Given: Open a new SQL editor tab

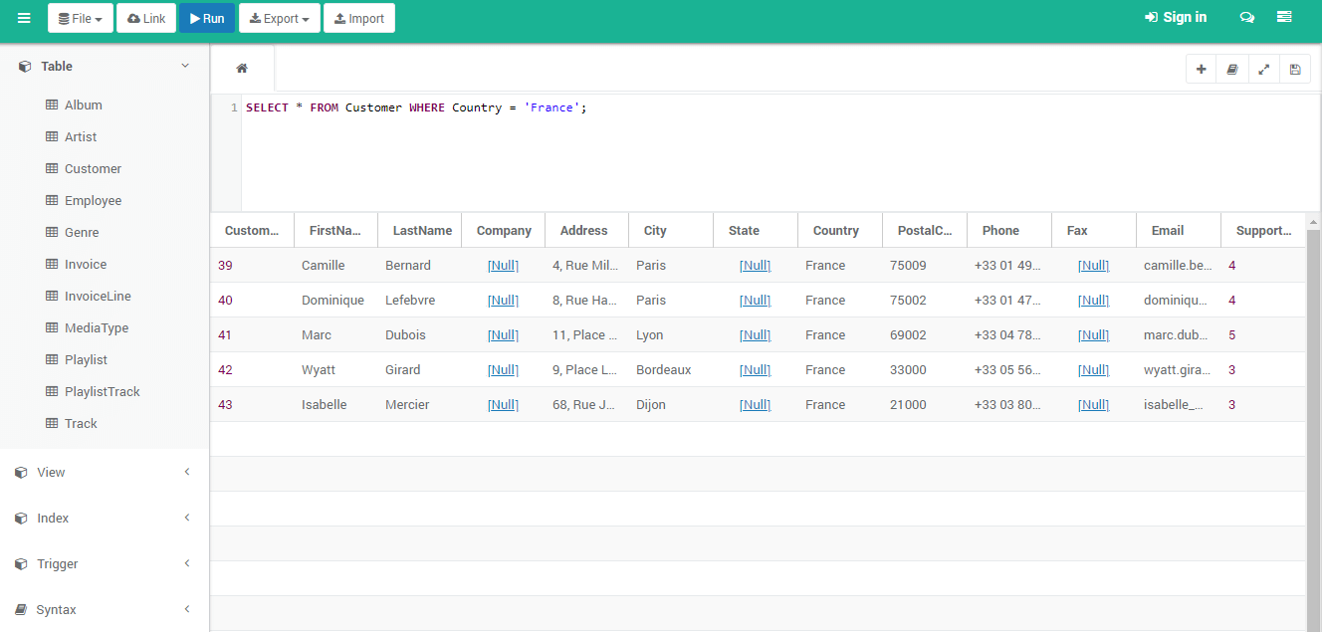Looking at the screenshot, I should (x=1201, y=69).
